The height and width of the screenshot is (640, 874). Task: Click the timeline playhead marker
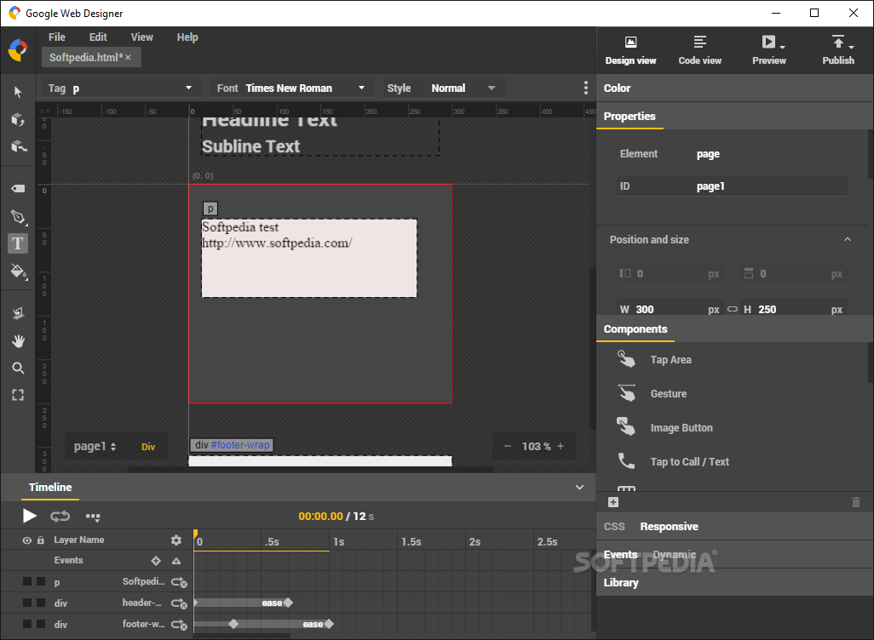(x=195, y=534)
